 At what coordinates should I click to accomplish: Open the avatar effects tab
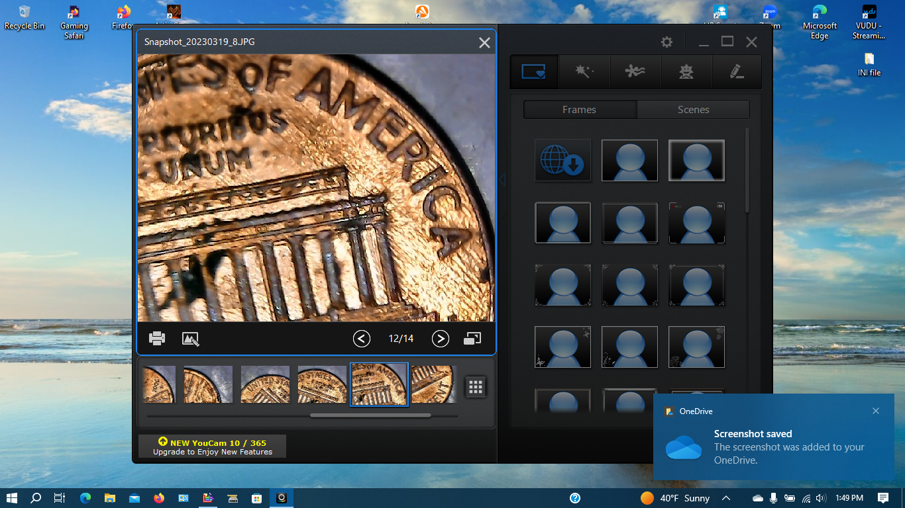(686, 71)
